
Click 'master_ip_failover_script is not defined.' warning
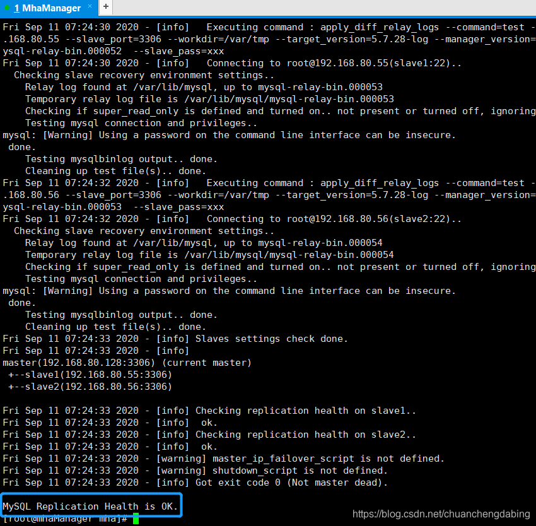224,459
